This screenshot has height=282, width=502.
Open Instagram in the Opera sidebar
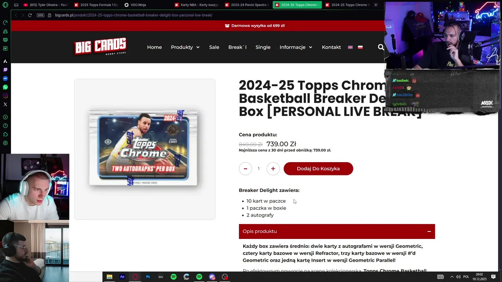coord(5,96)
